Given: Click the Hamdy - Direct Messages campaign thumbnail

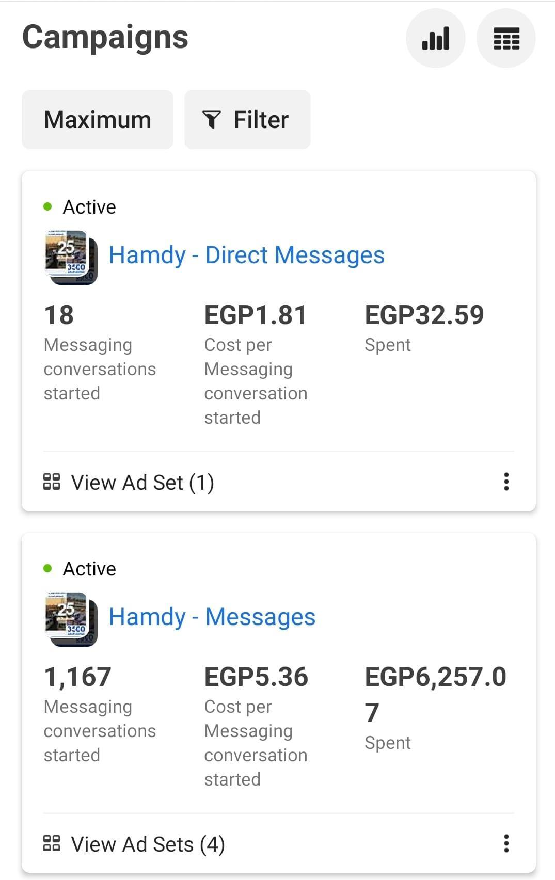Looking at the screenshot, I should [x=71, y=257].
